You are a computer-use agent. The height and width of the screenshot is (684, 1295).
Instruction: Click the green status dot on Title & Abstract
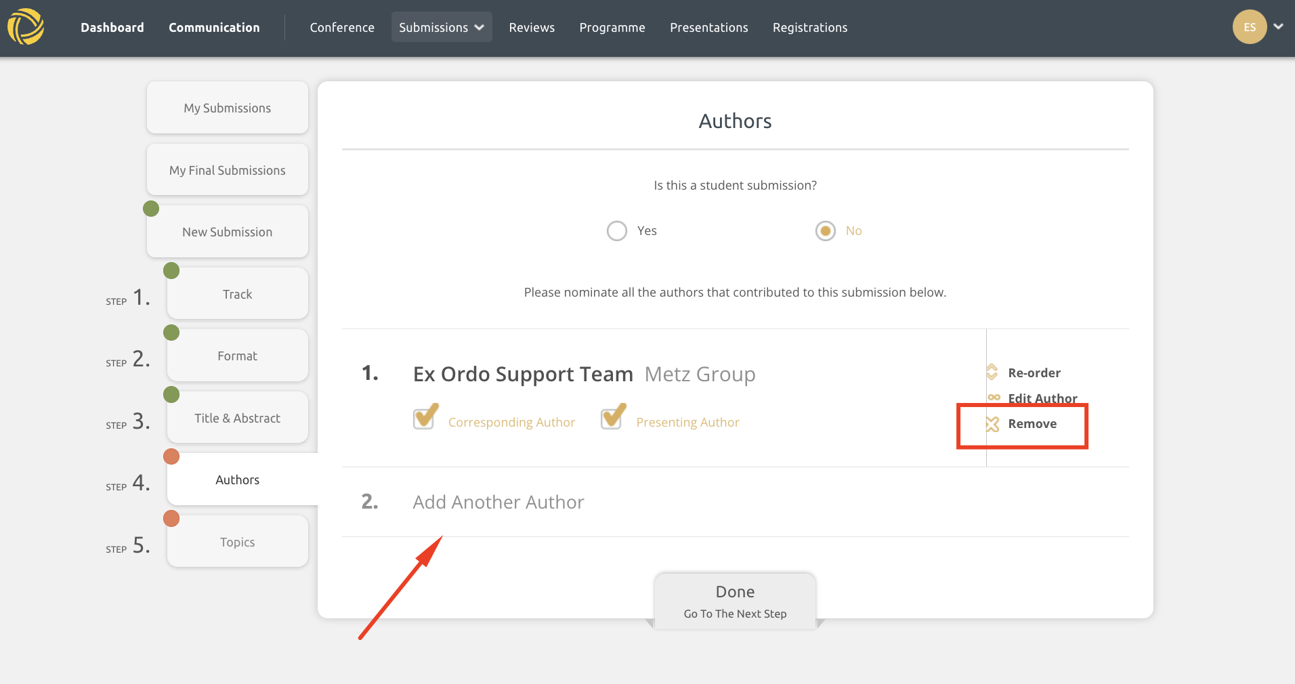(171, 394)
